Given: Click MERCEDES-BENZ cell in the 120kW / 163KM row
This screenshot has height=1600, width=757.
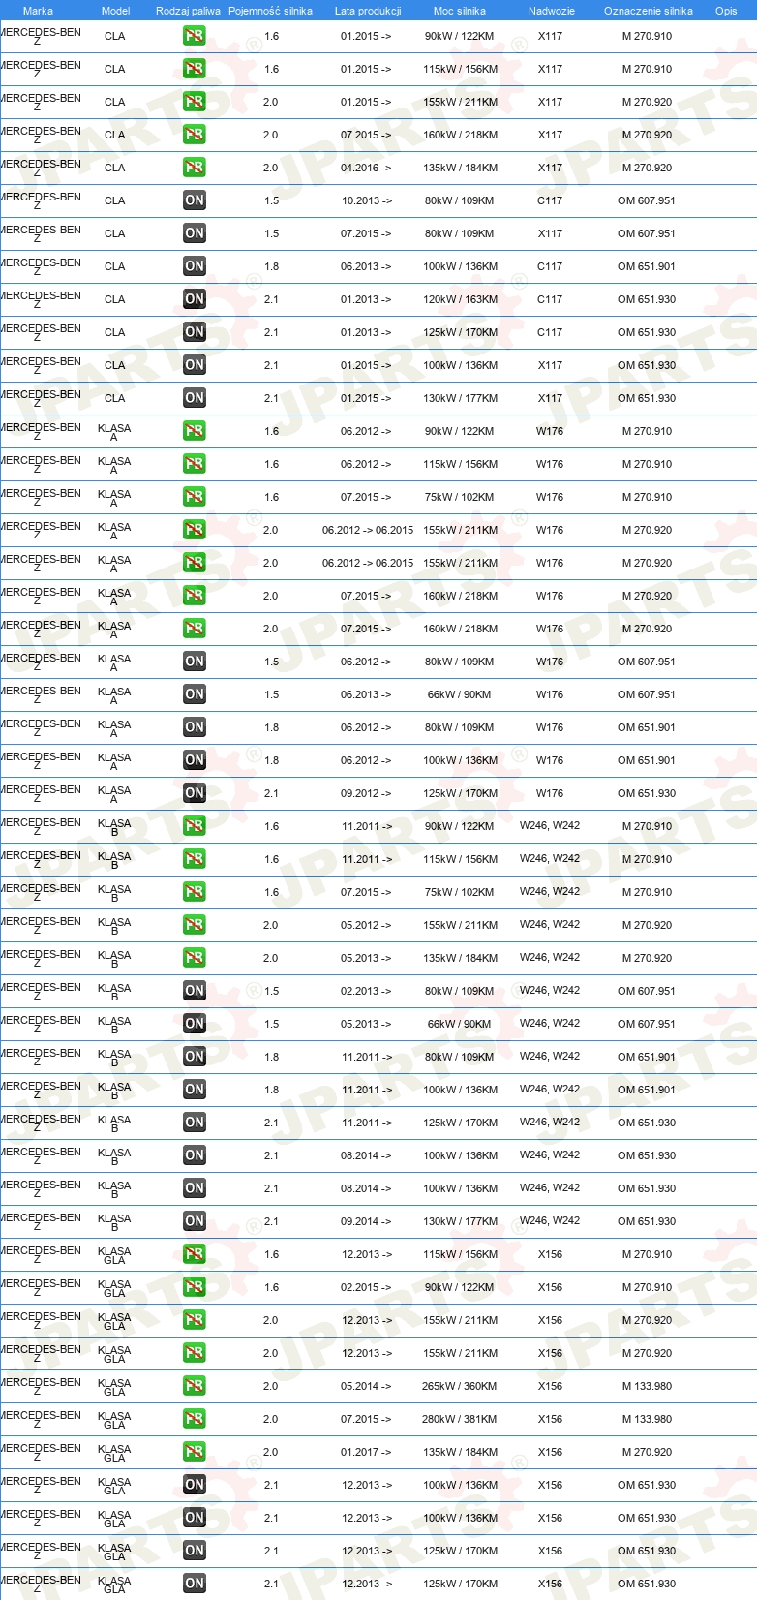Looking at the screenshot, I should click(x=39, y=299).
